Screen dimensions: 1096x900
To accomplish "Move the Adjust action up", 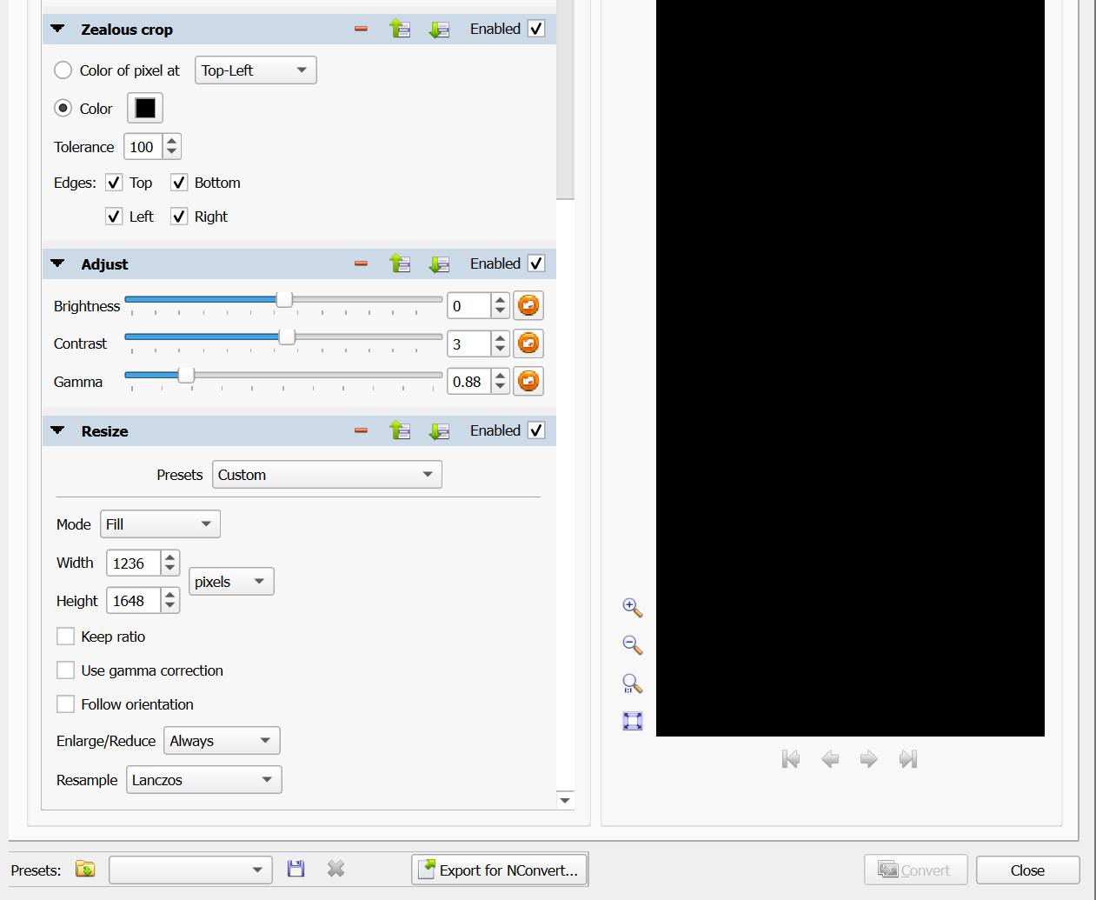I will tap(400, 263).
